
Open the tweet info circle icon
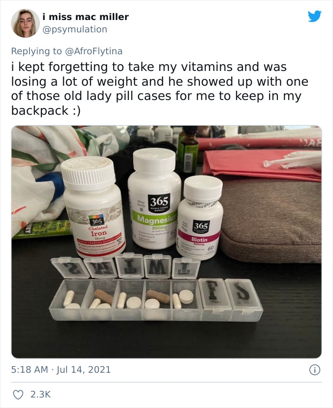[314, 370]
